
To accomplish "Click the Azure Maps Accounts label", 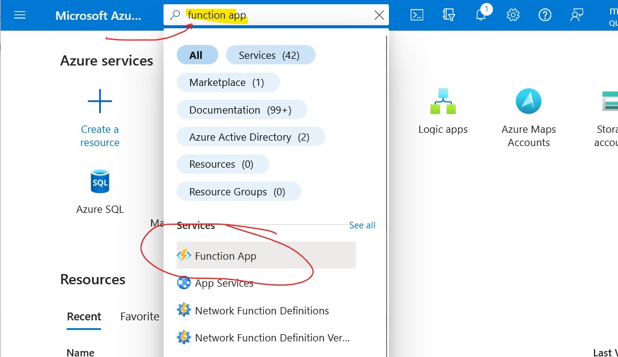I will tap(528, 136).
